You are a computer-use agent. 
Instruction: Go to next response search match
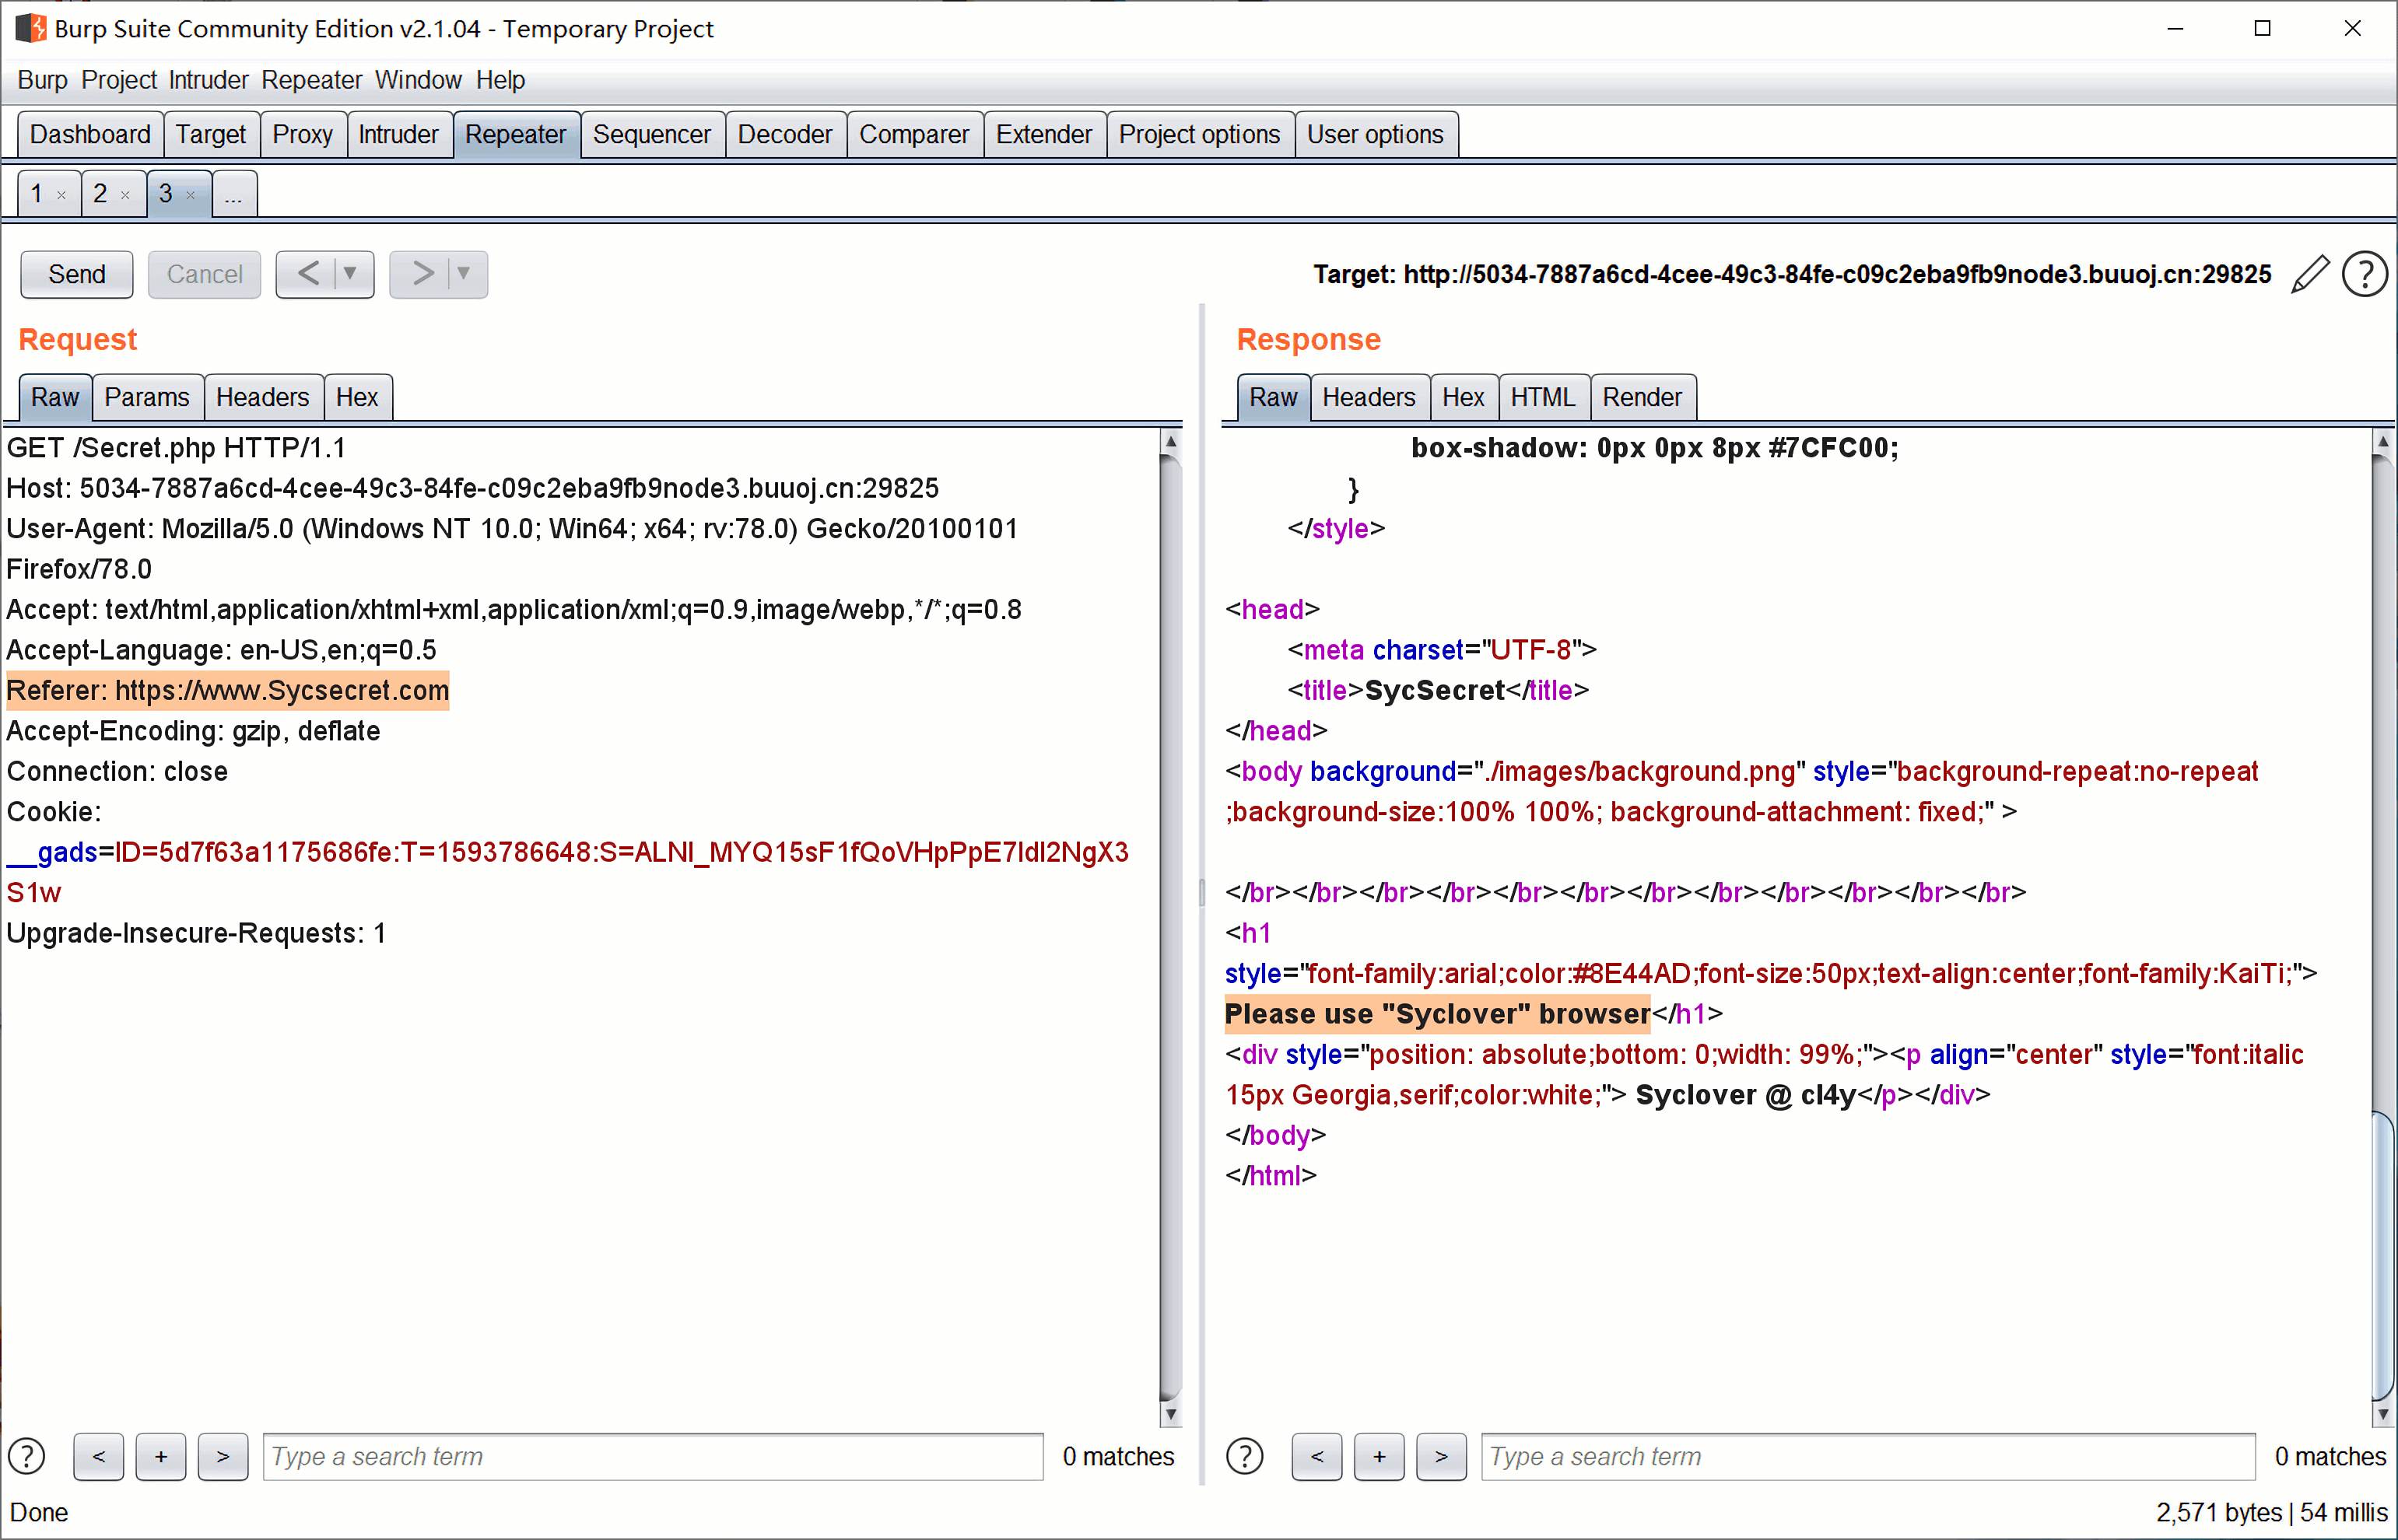point(1442,1456)
